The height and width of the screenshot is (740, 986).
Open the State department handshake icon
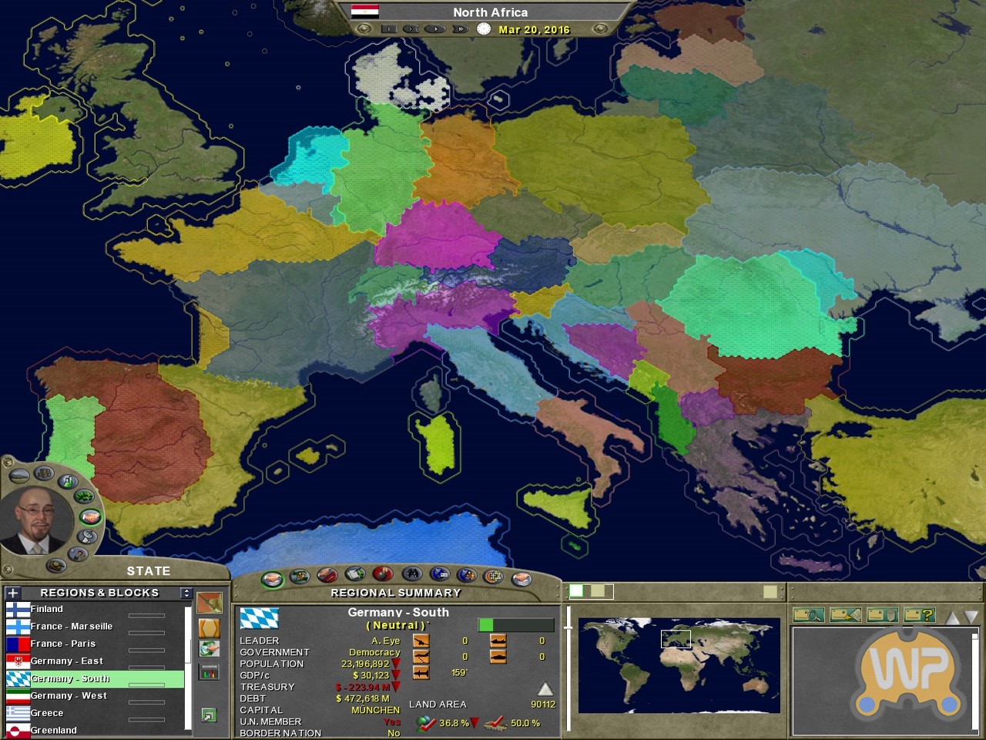tap(90, 517)
